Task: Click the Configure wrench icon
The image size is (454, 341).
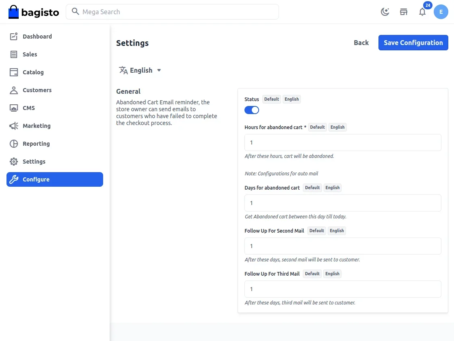Action: coord(14,179)
